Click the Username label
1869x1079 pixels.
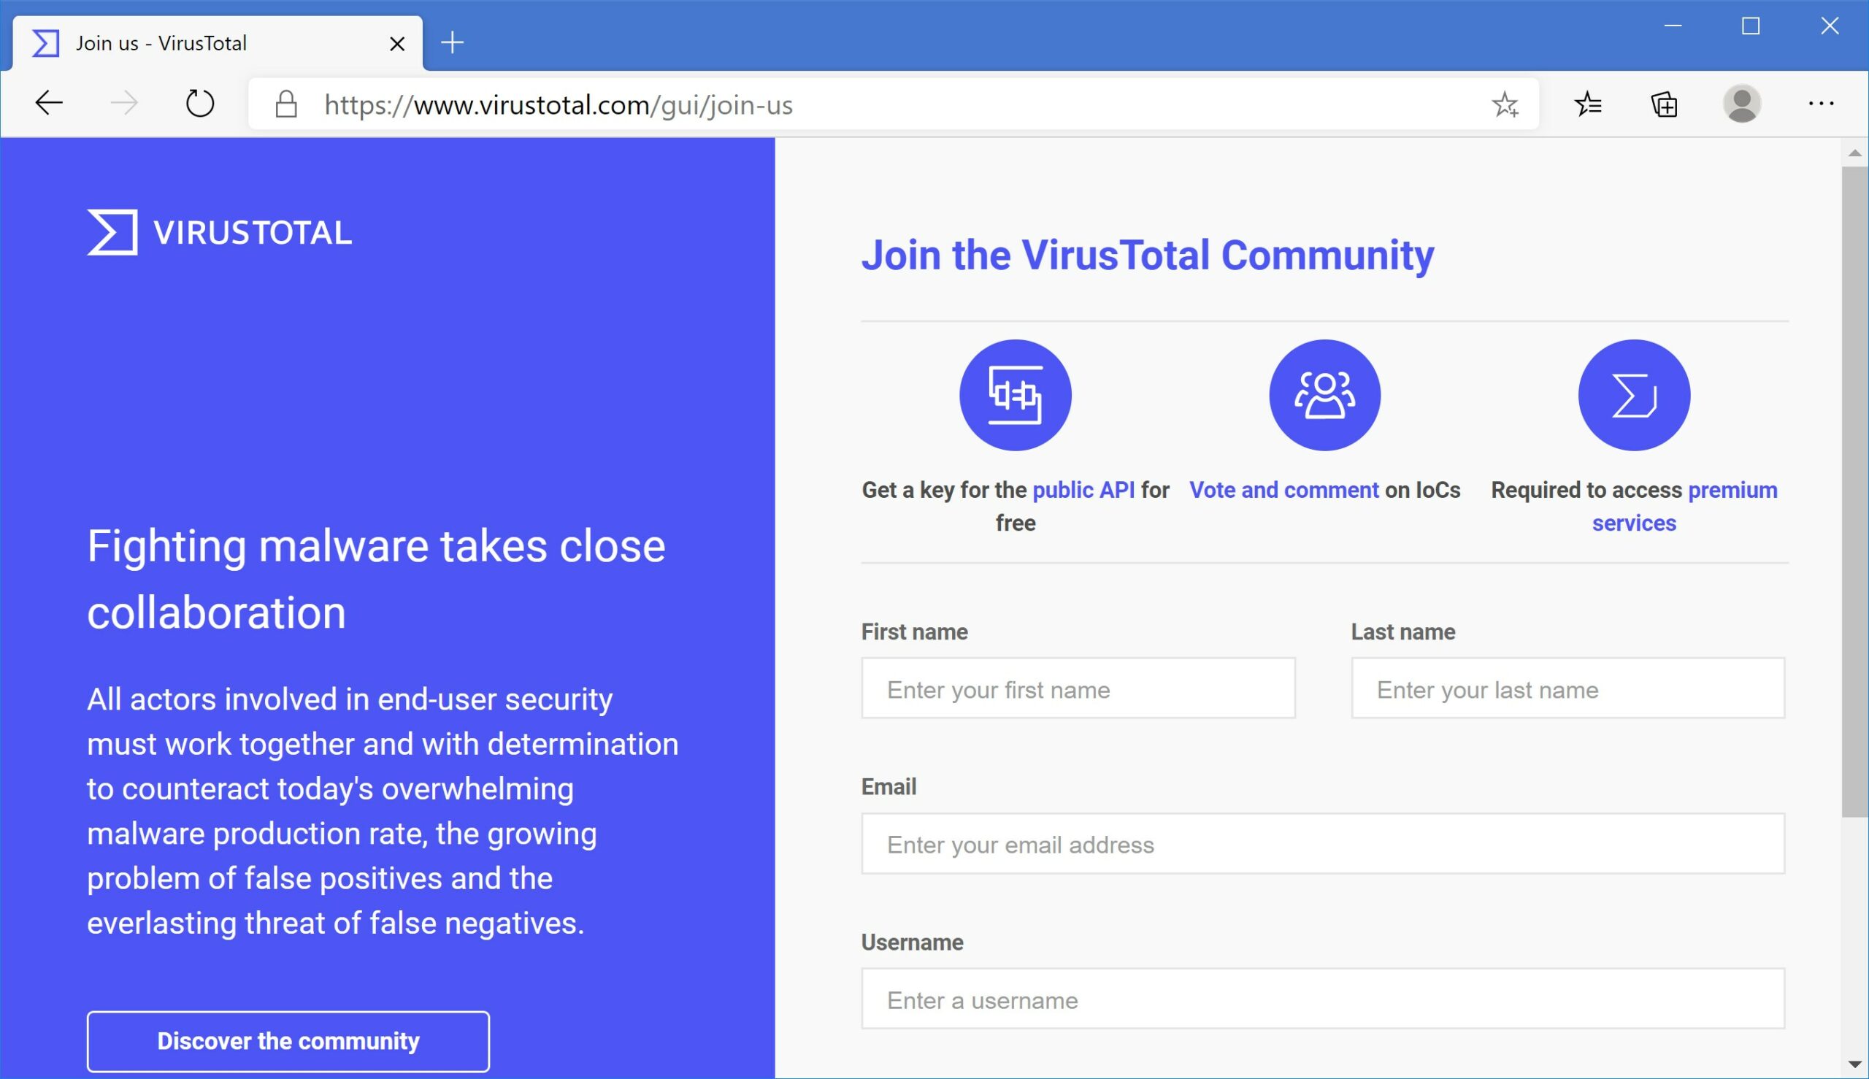[913, 942]
